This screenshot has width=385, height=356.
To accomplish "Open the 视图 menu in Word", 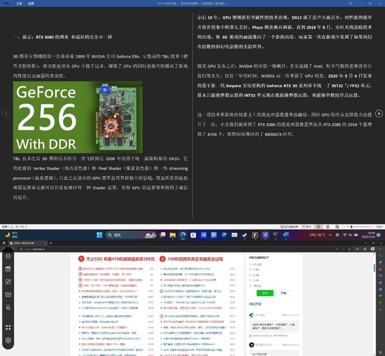I will (x=31, y=3).
